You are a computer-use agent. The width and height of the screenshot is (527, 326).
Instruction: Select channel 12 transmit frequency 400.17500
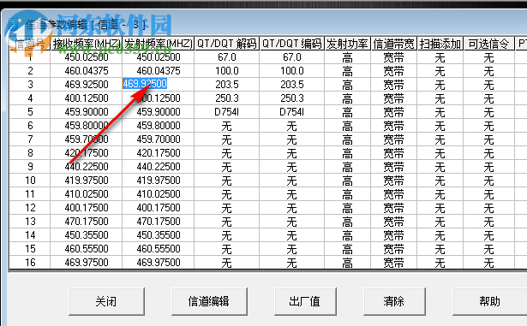[x=159, y=208]
